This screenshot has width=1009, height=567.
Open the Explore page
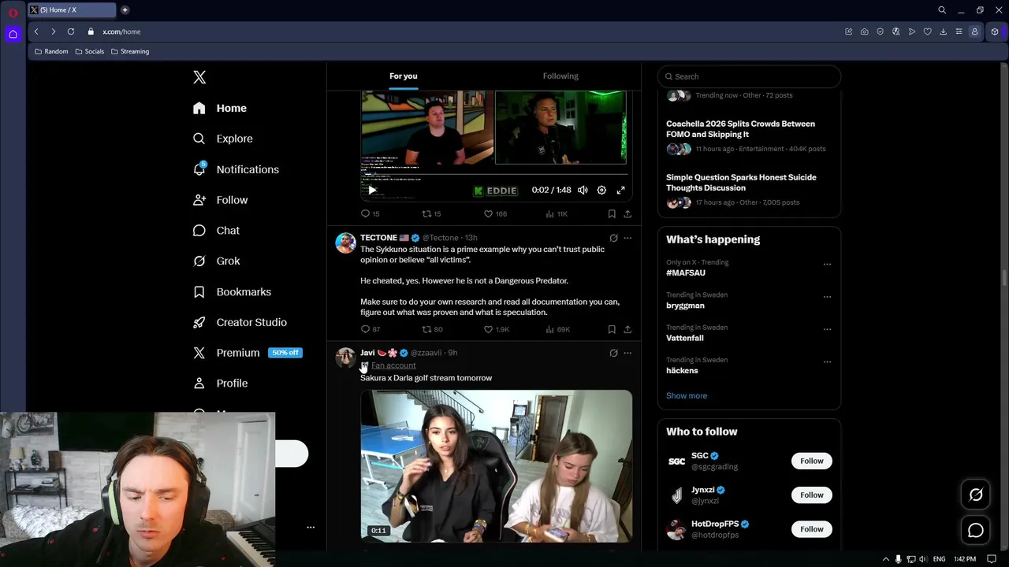[223, 139]
